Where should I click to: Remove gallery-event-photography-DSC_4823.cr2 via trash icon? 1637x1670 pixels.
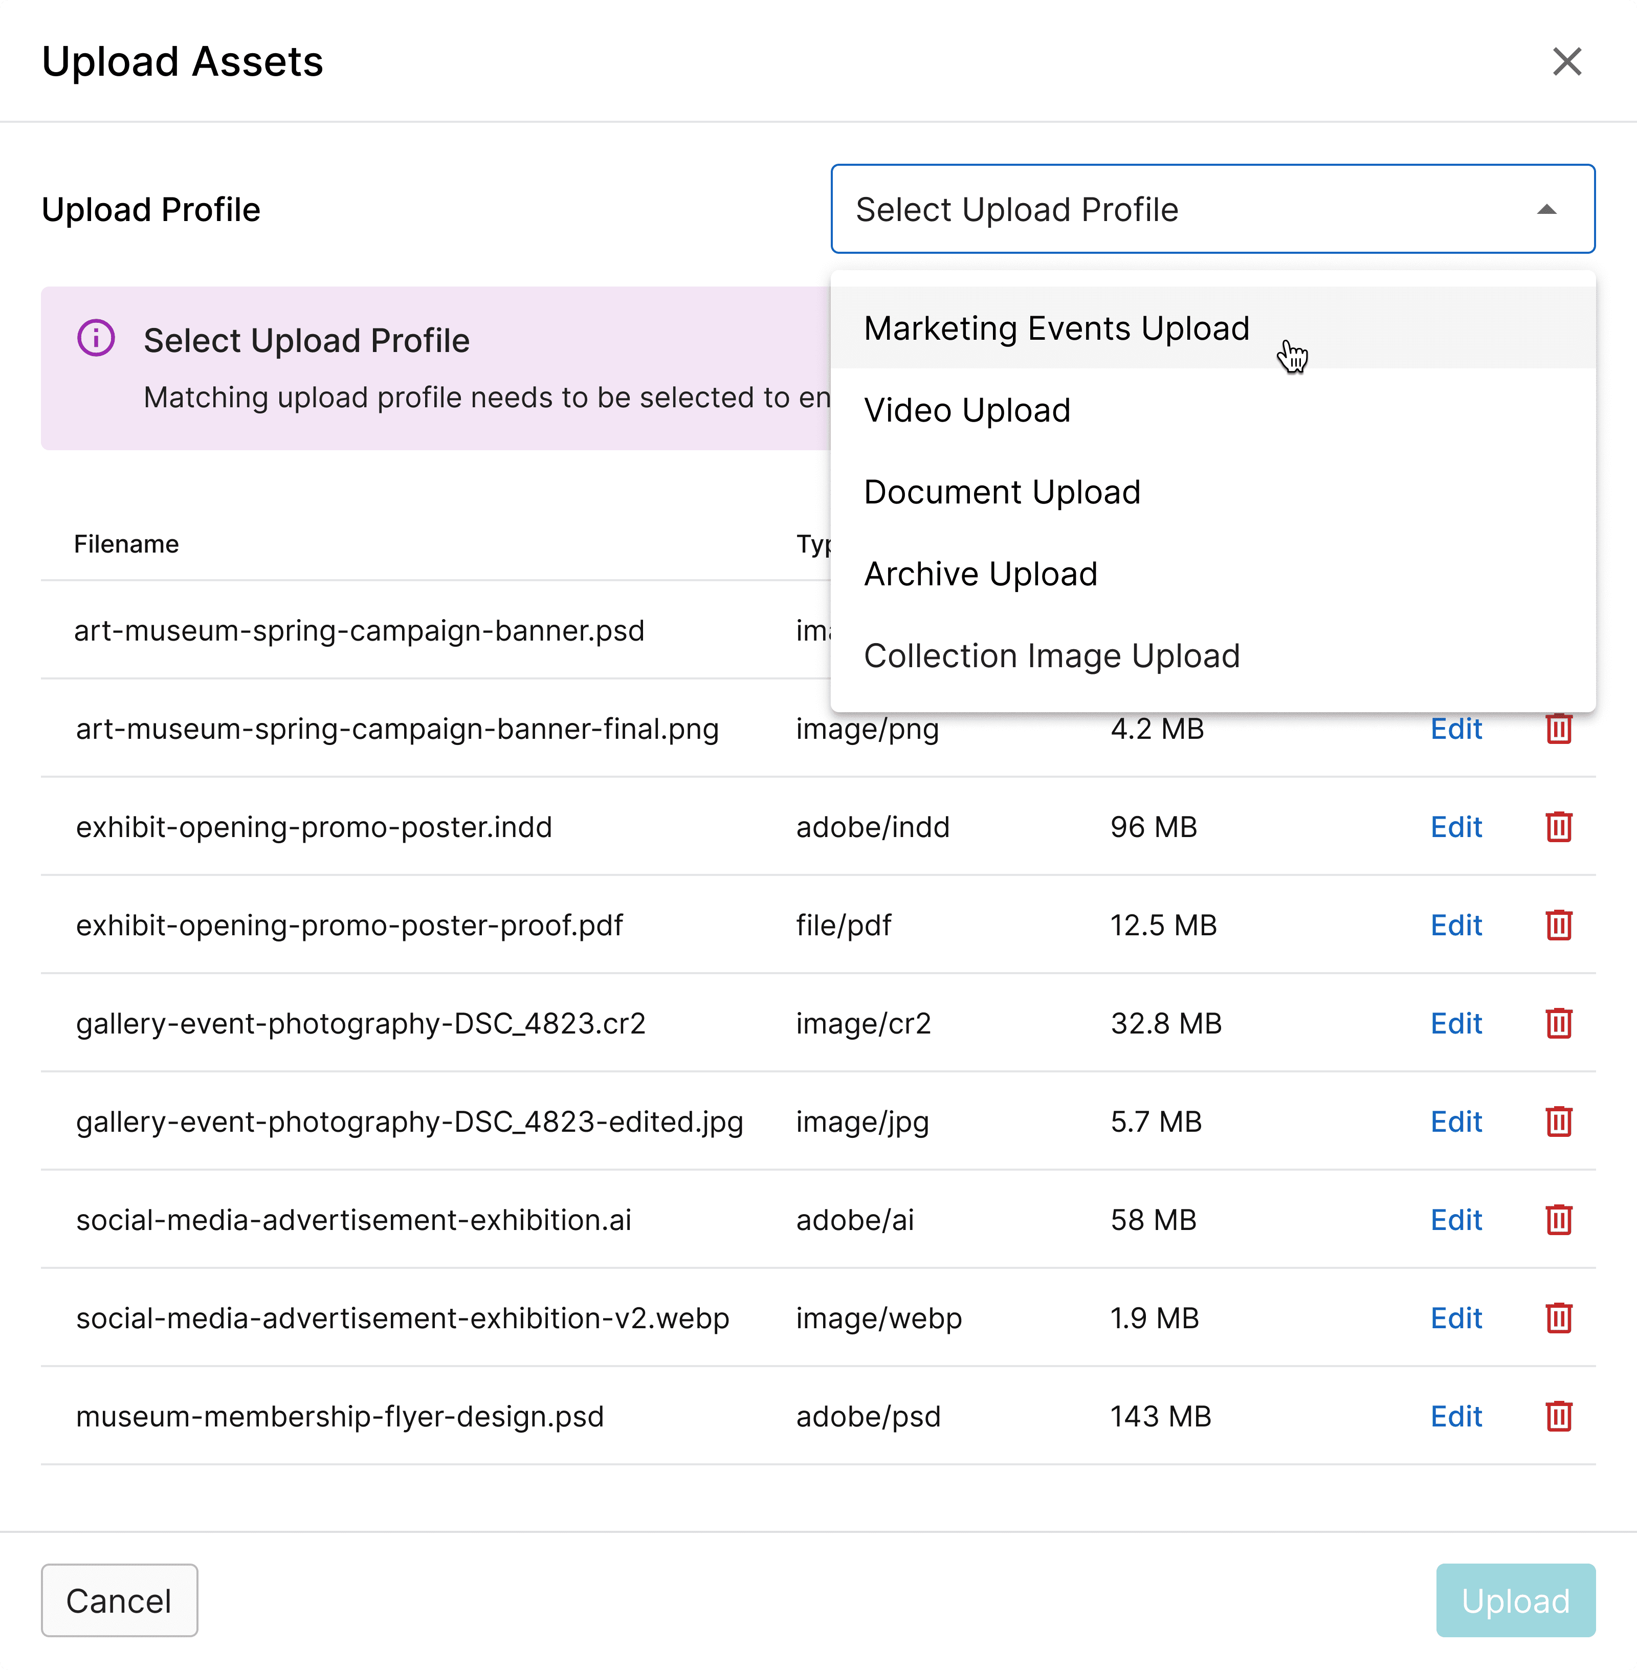1558,1023
